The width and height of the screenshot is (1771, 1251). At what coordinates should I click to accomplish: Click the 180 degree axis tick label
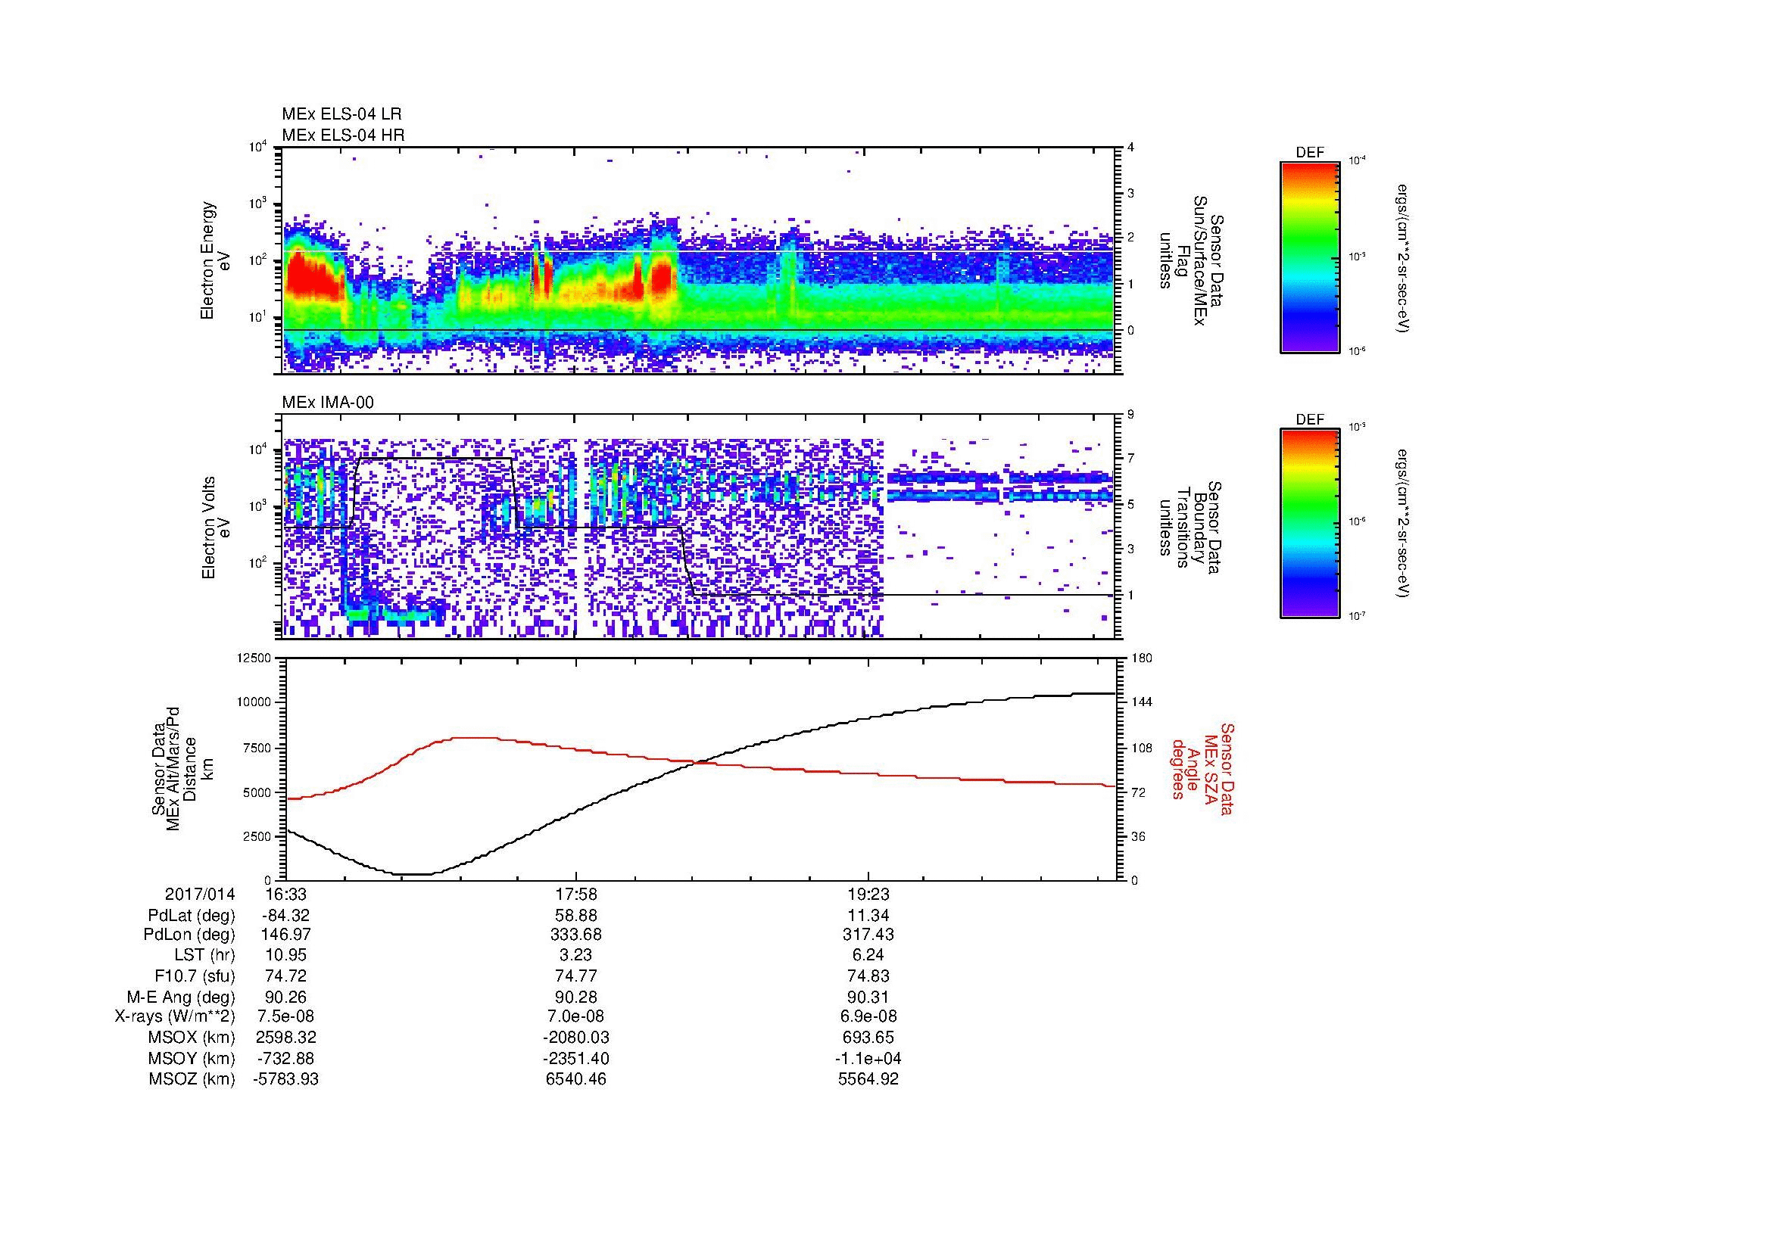(x=1141, y=658)
